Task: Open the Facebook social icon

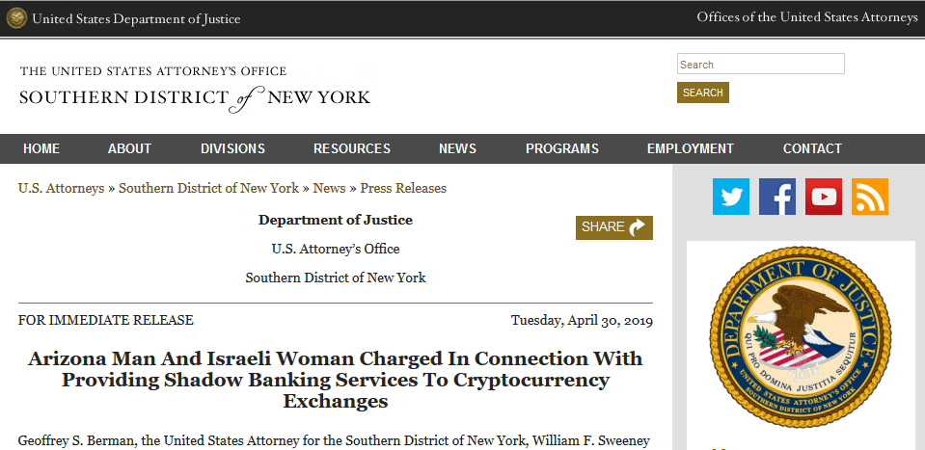Action: pyautogui.click(x=777, y=197)
